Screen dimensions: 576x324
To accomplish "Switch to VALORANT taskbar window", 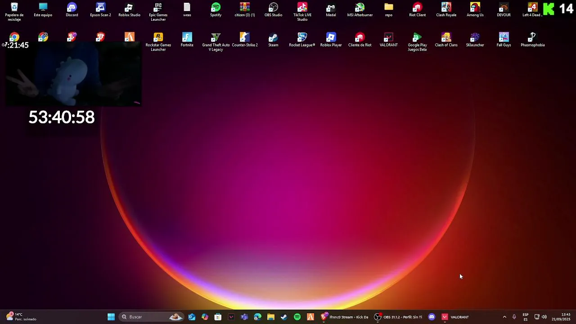I will [x=455, y=317].
